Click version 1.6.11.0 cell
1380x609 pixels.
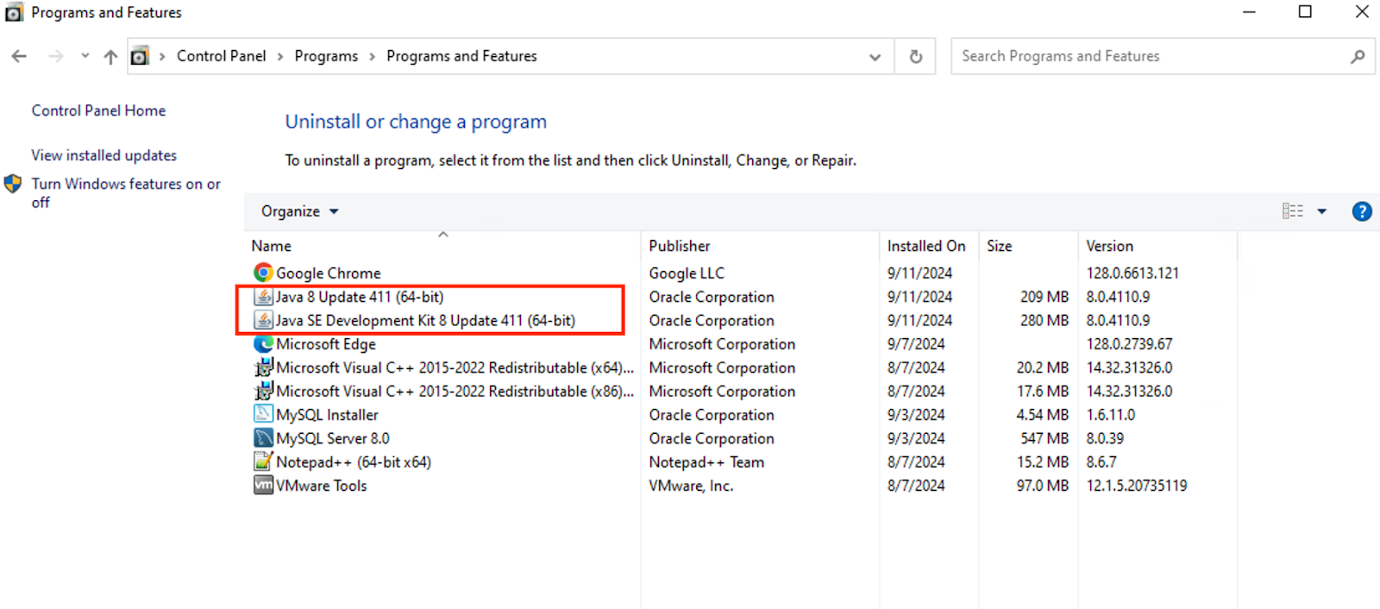coord(1111,415)
